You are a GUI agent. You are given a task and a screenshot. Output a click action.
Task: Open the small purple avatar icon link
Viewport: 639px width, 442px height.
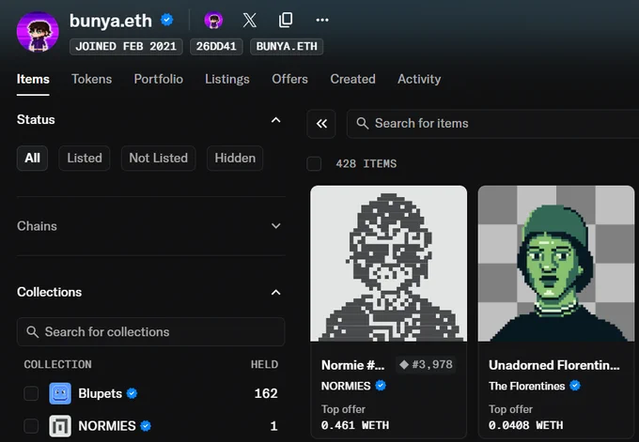click(x=213, y=20)
